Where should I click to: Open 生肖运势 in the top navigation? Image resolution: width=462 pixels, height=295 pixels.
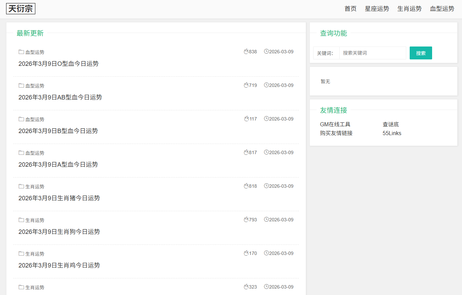409,9
